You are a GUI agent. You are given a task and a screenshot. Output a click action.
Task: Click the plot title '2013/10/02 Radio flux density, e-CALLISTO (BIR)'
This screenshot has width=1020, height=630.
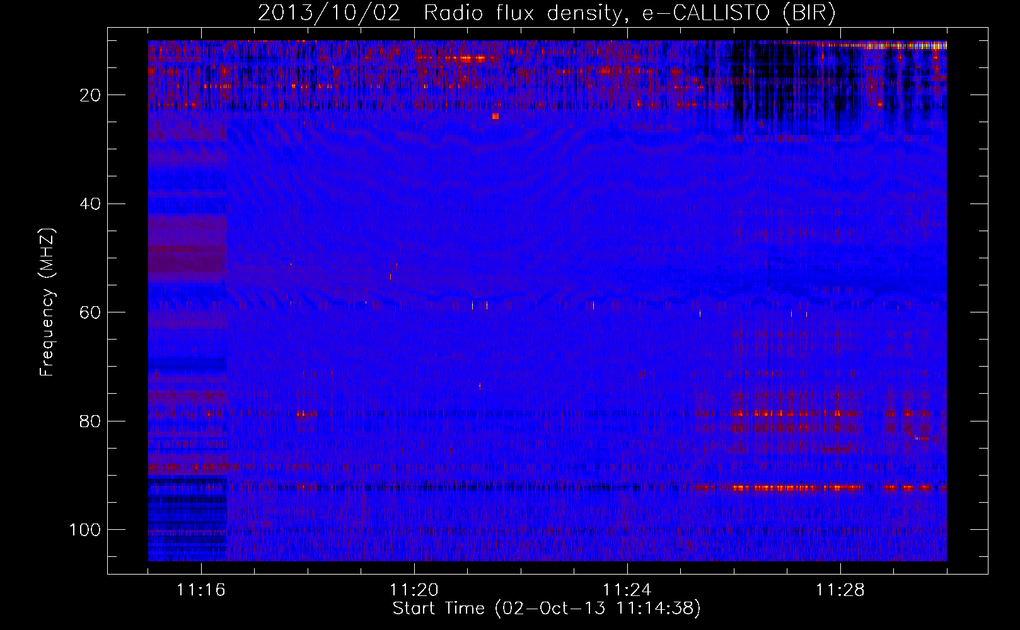click(547, 13)
